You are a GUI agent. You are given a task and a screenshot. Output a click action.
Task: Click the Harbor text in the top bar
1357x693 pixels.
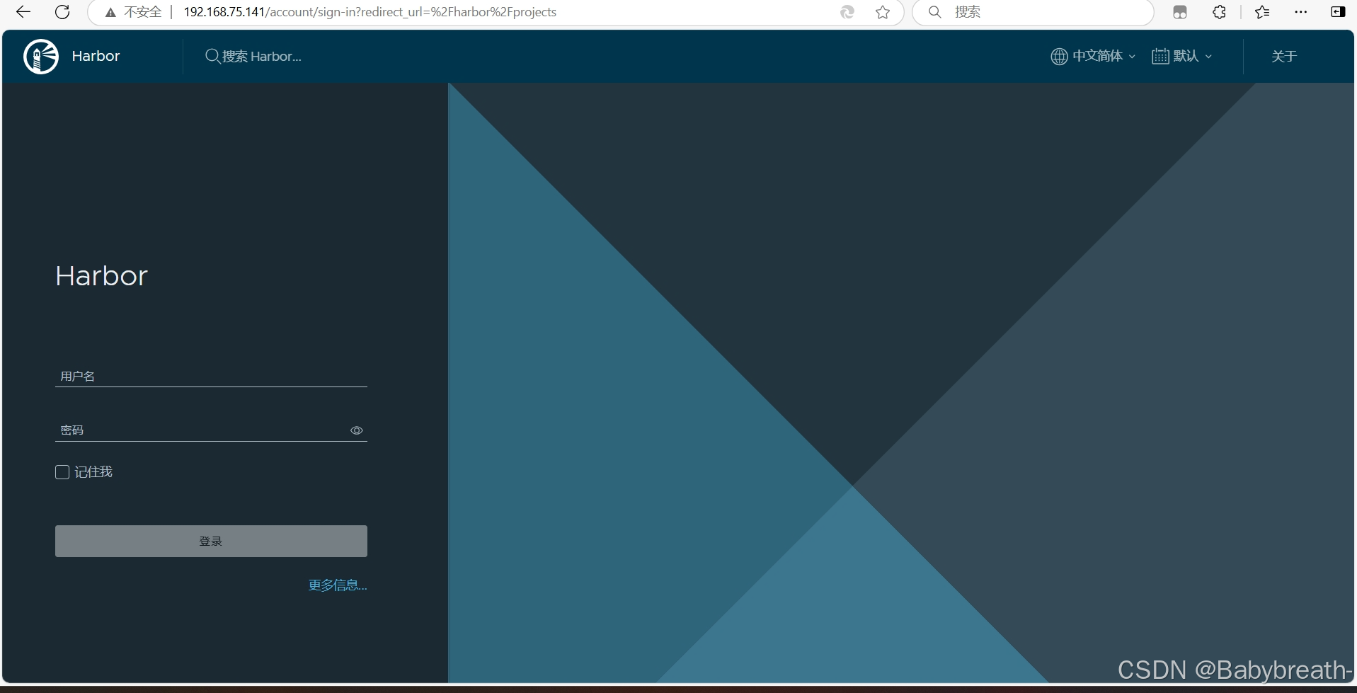click(95, 56)
